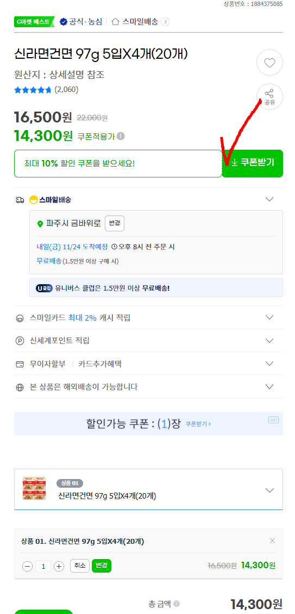This screenshot has height=614, width=295.
Task: Add product to wishlist with heart icon
Action: 269,62
